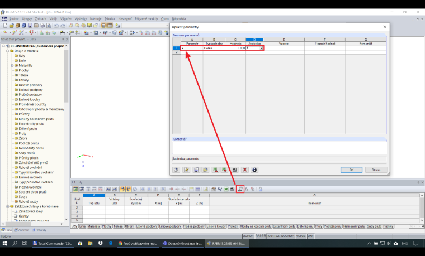Click the Print icon in main toolbar
The image size is (425, 256).
point(42,26)
